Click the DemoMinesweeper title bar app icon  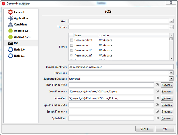[4, 4]
